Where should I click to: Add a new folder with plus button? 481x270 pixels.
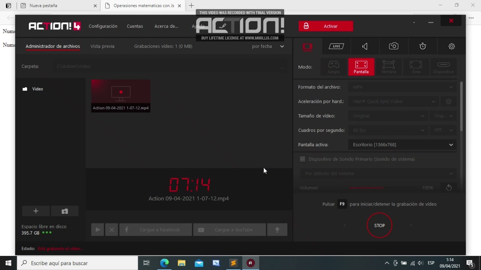[x=36, y=211]
